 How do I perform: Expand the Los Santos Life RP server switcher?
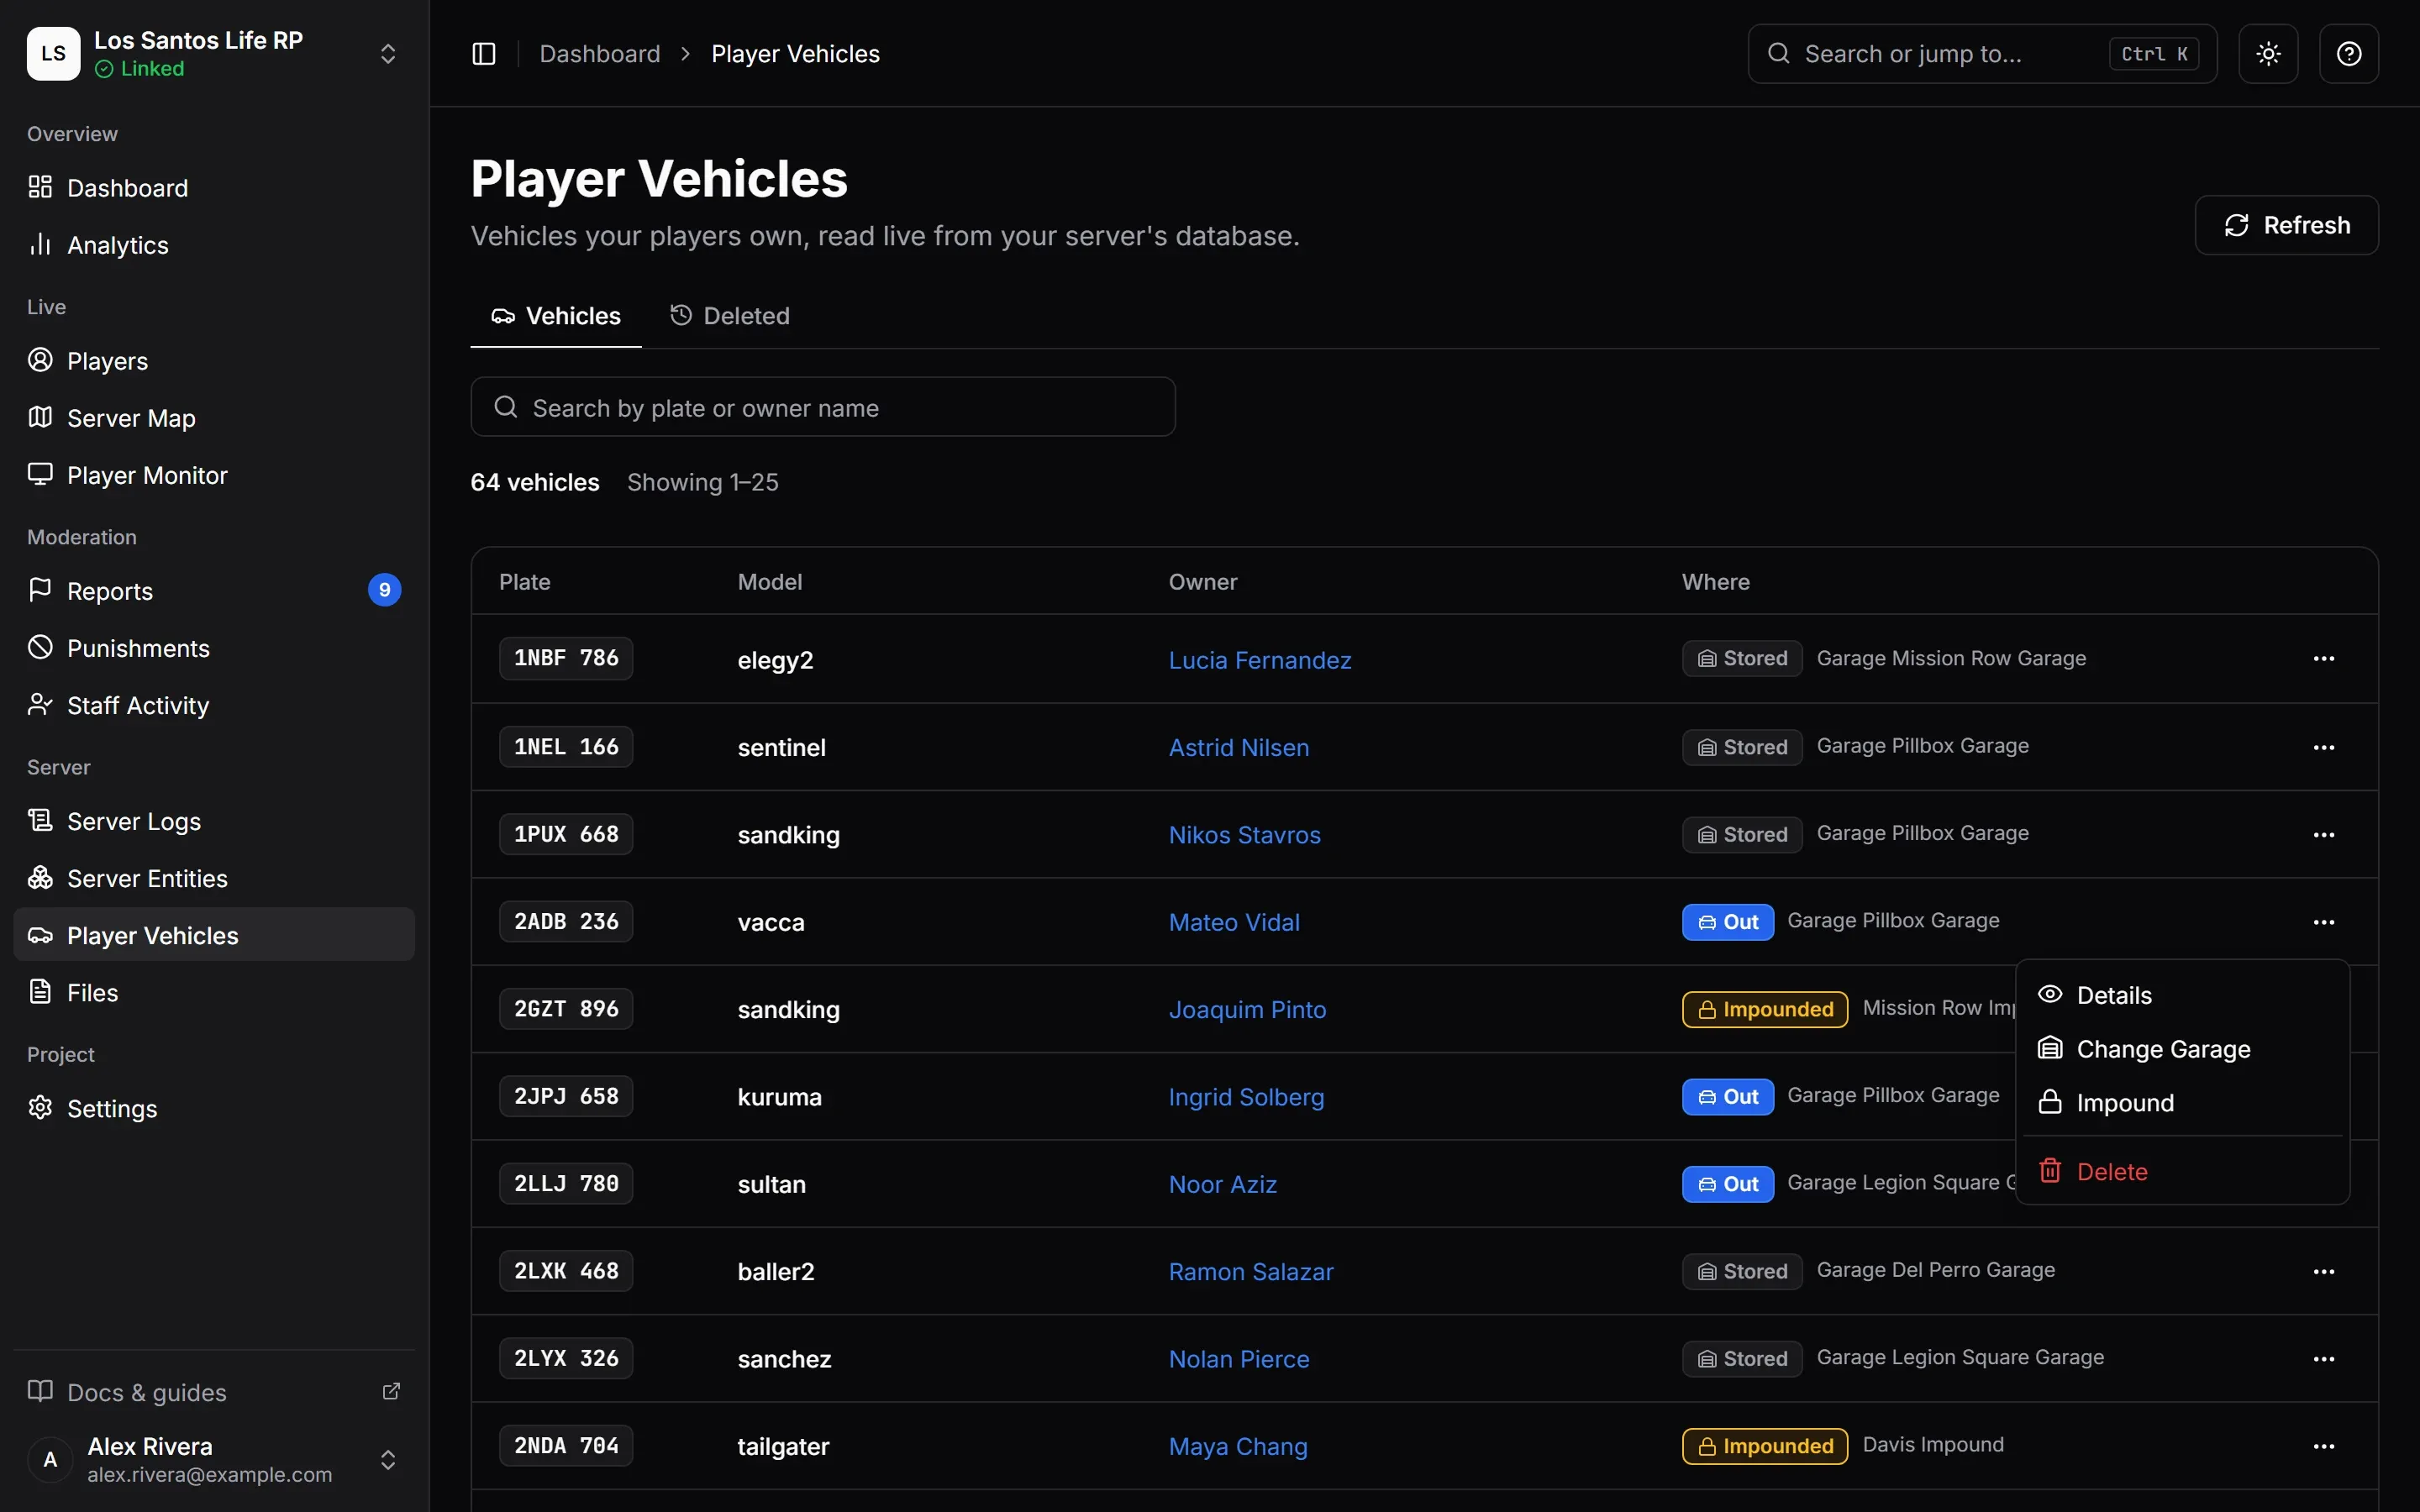pos(214,54)
